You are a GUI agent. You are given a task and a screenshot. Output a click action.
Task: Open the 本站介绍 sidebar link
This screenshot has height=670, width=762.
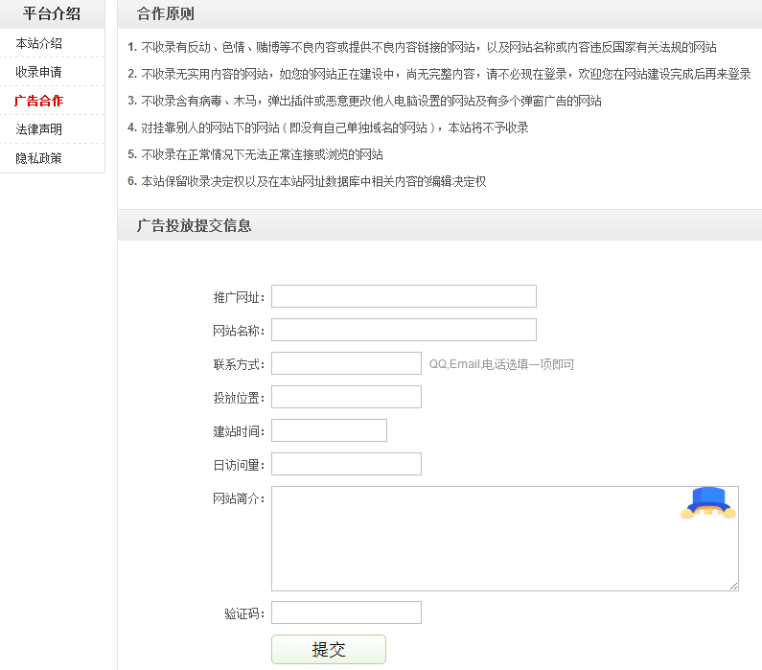(39, 43)
